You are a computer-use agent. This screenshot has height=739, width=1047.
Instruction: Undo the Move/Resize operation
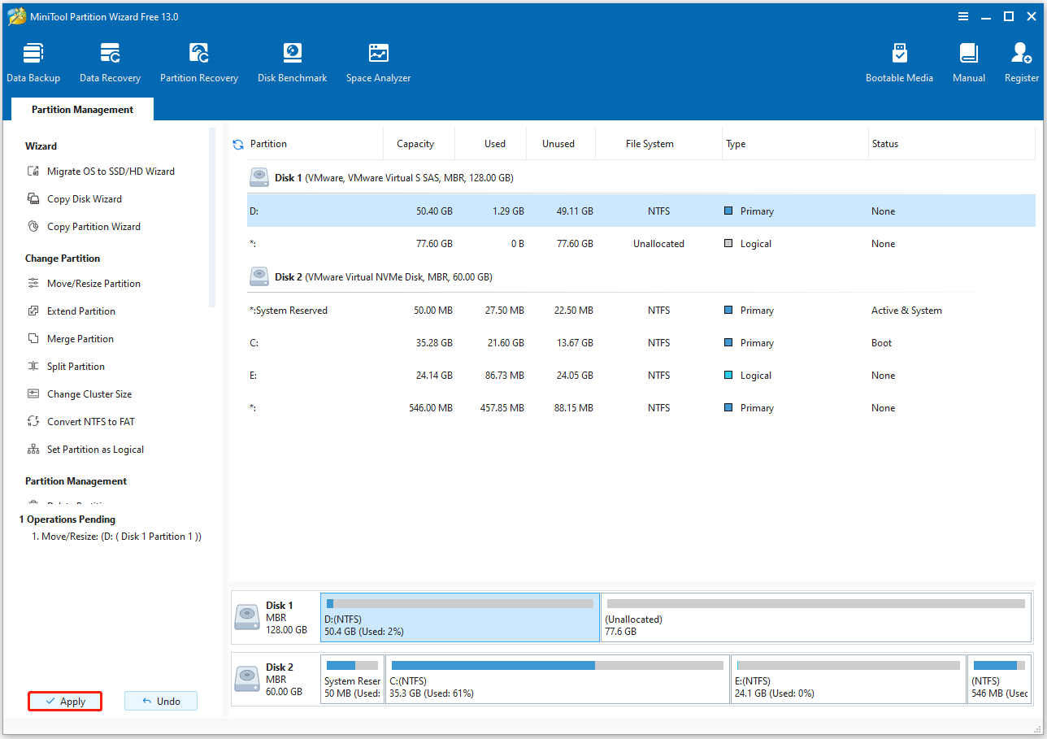coord(160,700)
